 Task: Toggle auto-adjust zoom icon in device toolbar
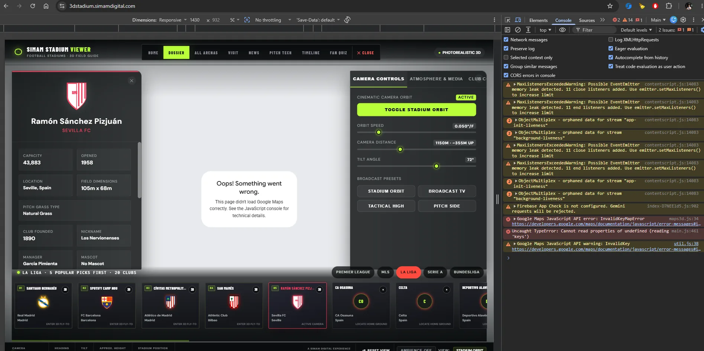(x=247, y=20)
